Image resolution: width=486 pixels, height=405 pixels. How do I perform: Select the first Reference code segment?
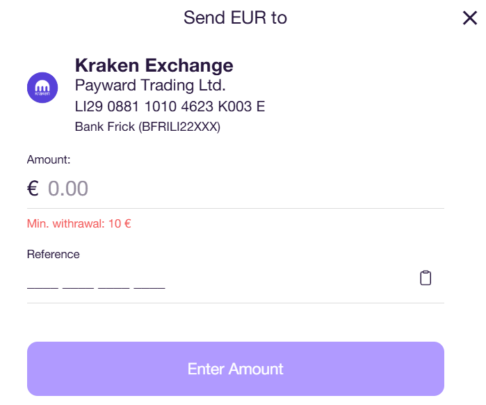[42, 283]
